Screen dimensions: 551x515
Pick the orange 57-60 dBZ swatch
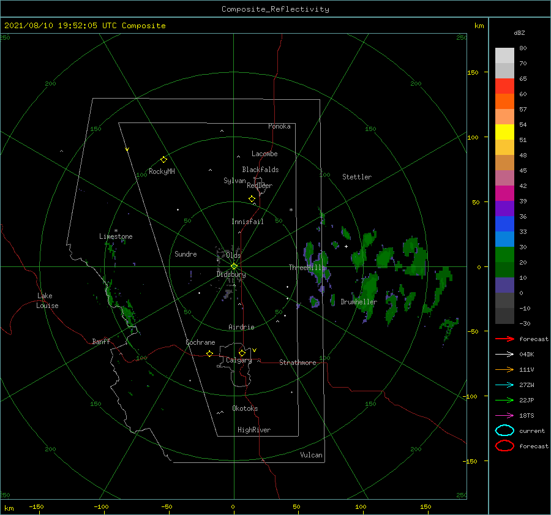pos(504,102)
